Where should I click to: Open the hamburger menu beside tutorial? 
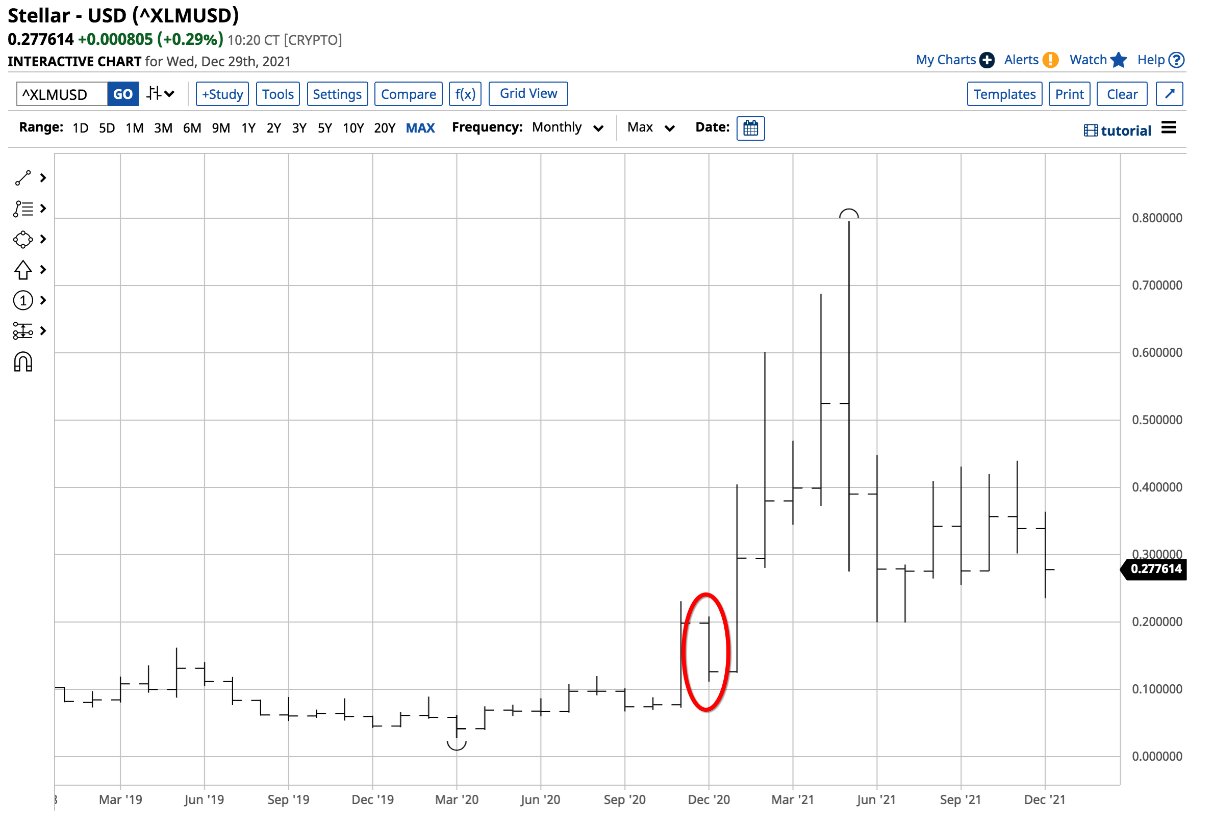1169,128
